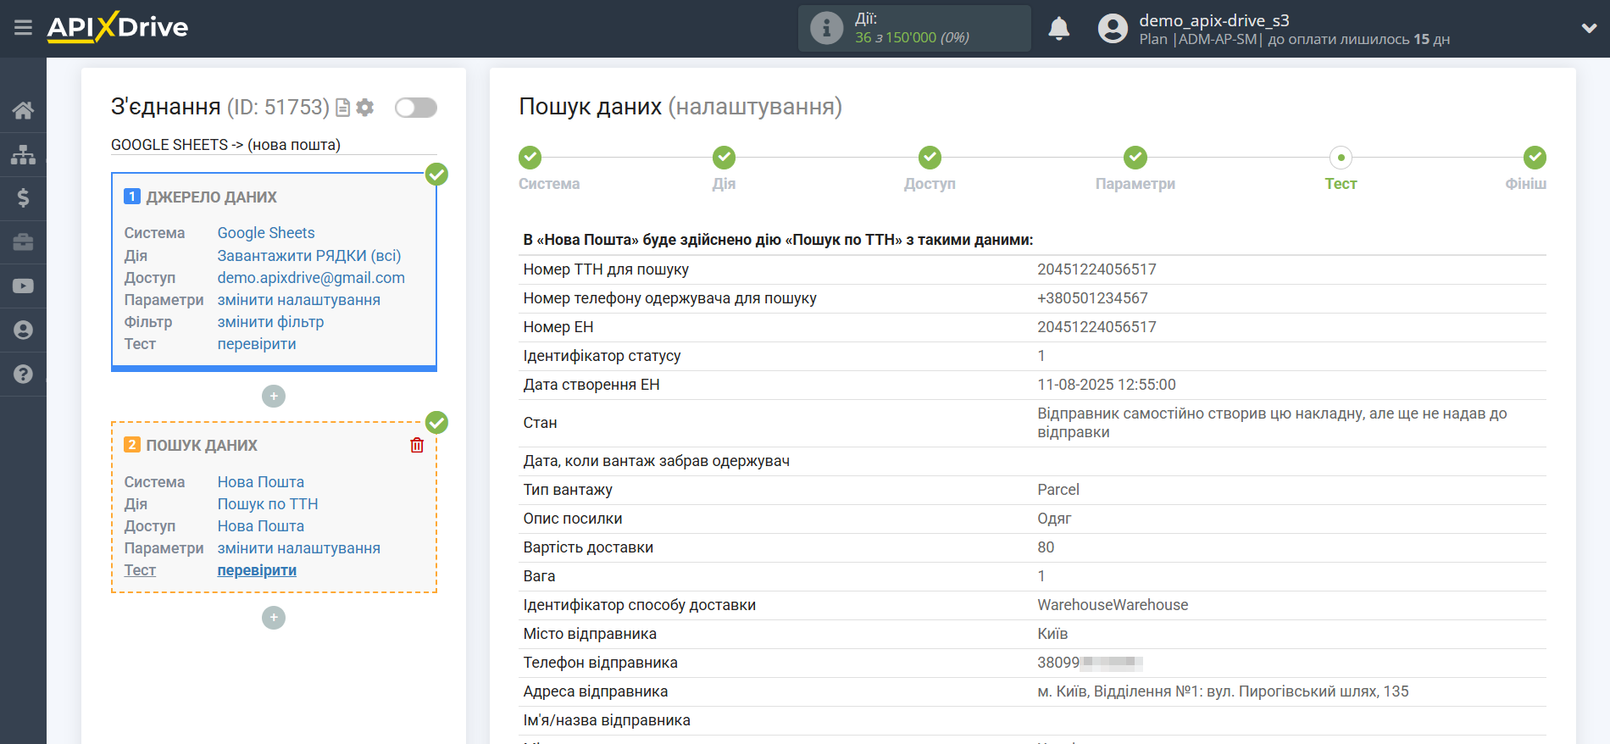Click the actions counter 36 з 150'000
Viewport: 1610px width, 744px height.
[912, 37]
